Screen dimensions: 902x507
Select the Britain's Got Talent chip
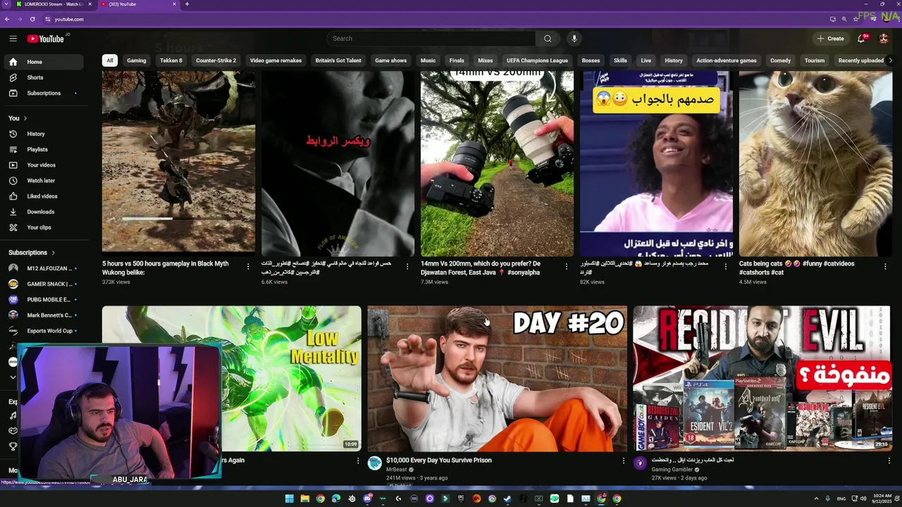pos(338,61)
